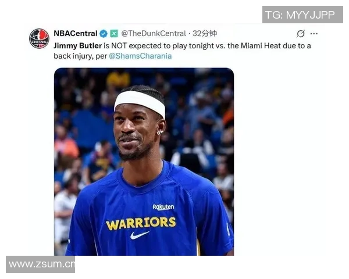Click the TG: MYYJJPP watermark banner

[302, 15]
